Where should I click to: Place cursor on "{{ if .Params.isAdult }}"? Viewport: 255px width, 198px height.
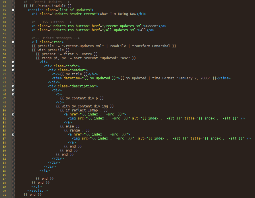coord(48,6)
